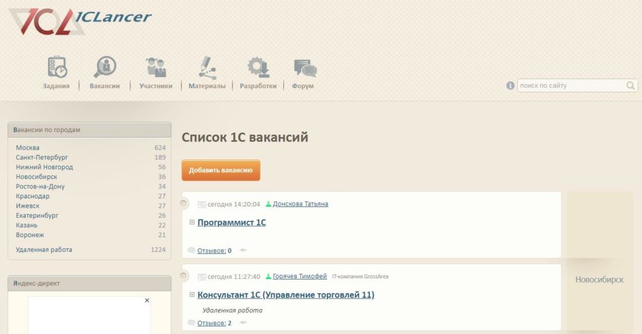Open the Материалы pen icon

pos(207,68)
